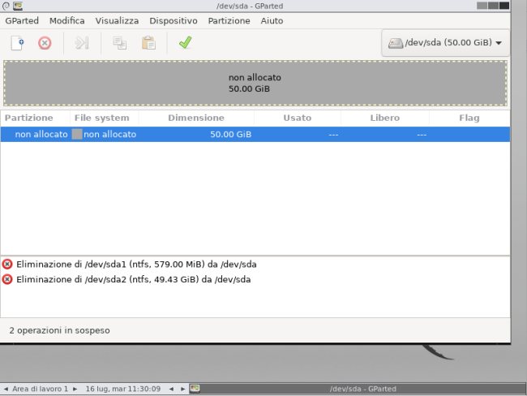Open the /dev/sda (50.00 GiB) device selector
Image resolution: width=527 pixels, height=396 pixels.
(445, 43)
